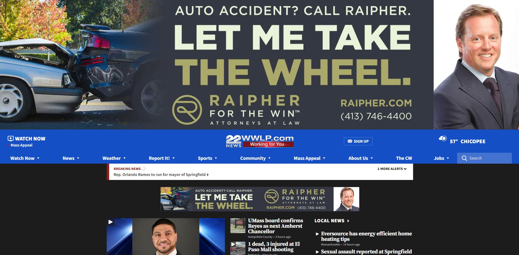The width and height of the screenshot is (519, 255).
Task: Open the Sports menu
Action: click(207, 158)
